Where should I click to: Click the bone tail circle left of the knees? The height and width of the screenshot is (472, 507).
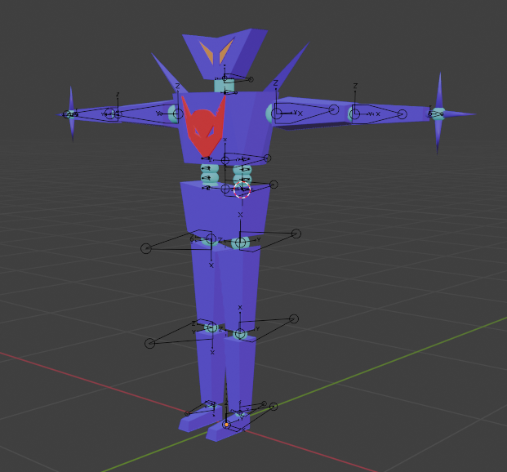[x=149, y=343]
